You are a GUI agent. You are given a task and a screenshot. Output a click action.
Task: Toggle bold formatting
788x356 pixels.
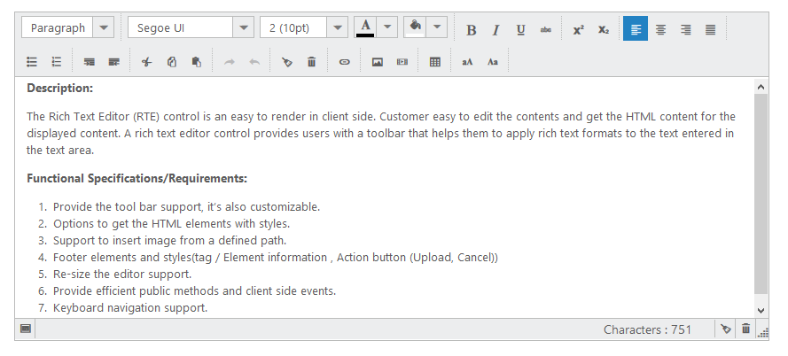point(472,29)
